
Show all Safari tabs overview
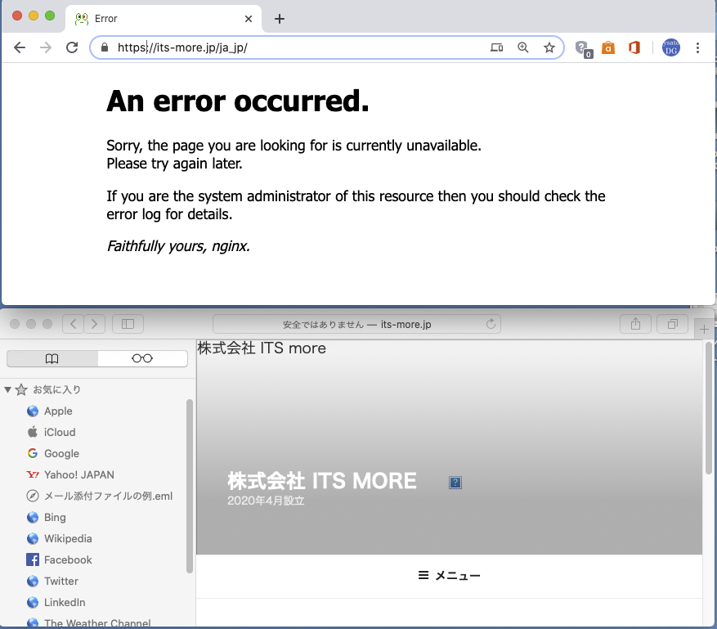(x=673, y=324)
